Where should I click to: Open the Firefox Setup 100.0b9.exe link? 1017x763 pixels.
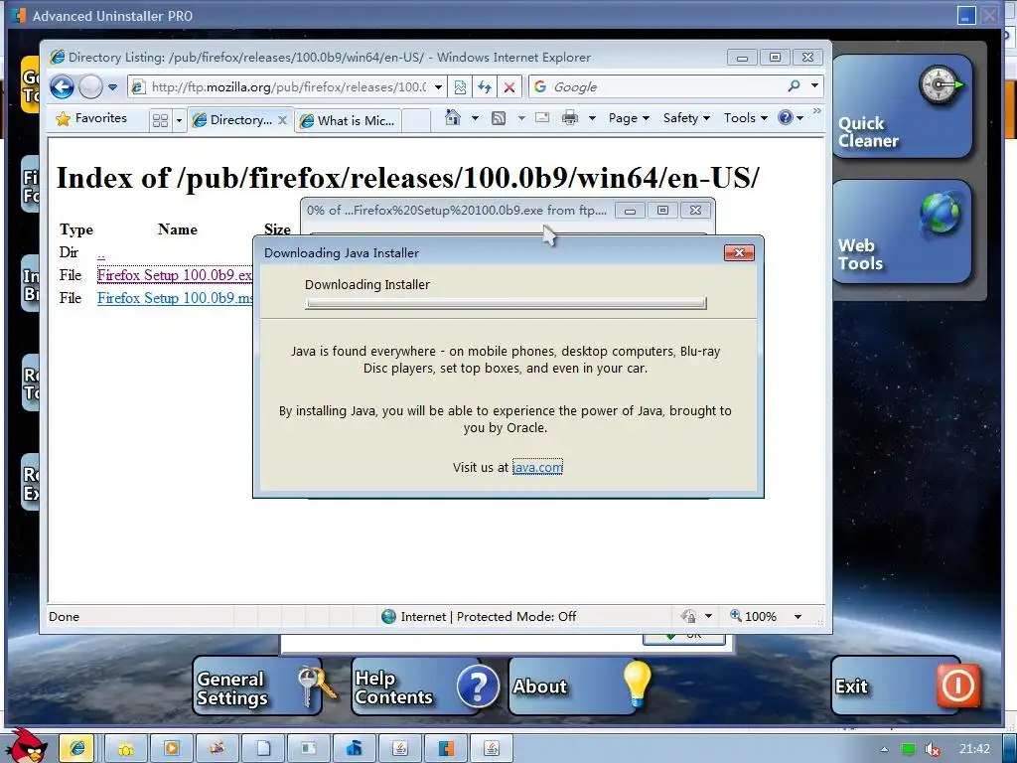click(175, 275)
